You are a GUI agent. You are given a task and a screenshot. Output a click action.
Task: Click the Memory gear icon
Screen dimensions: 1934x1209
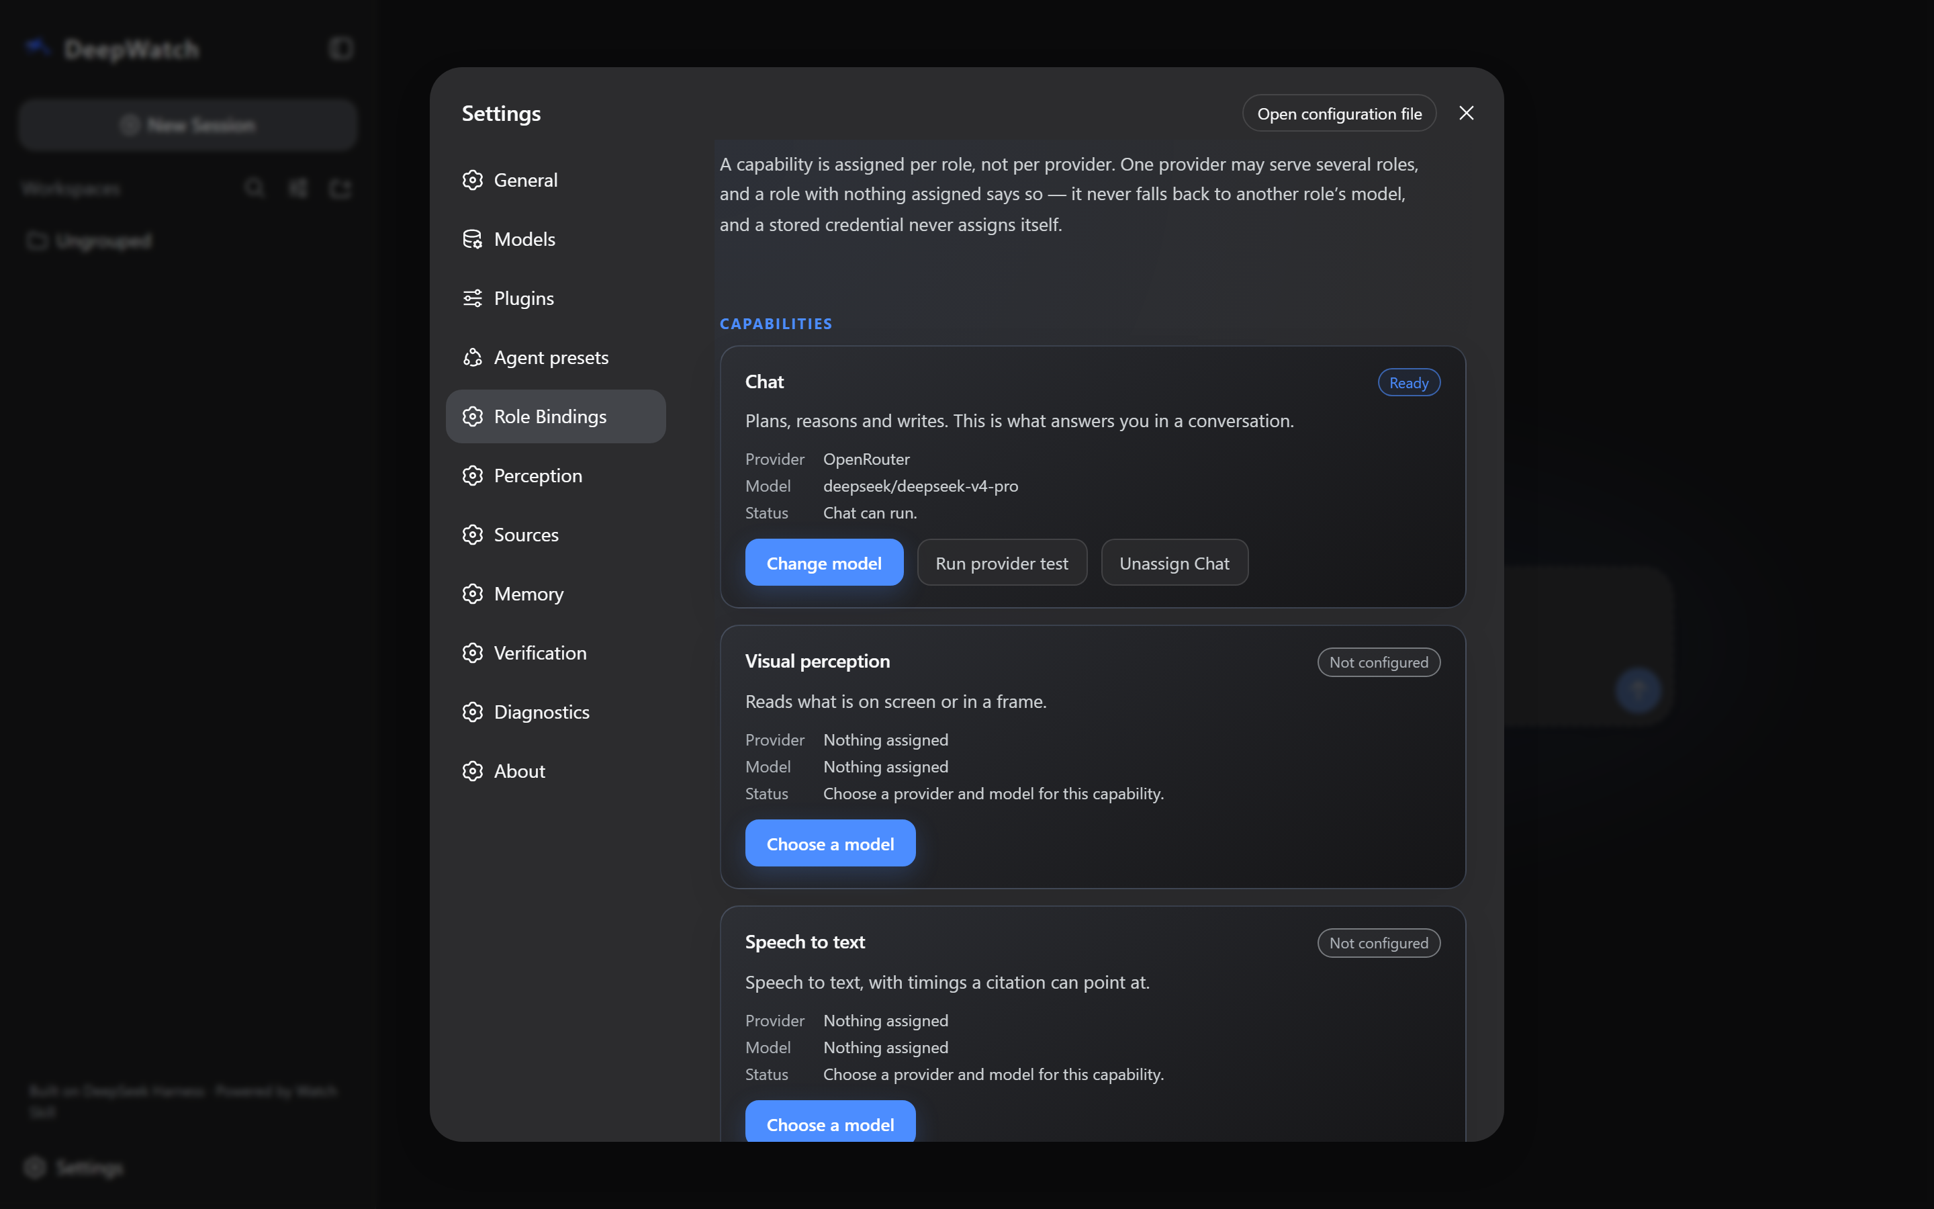click(x=472, y=594)
